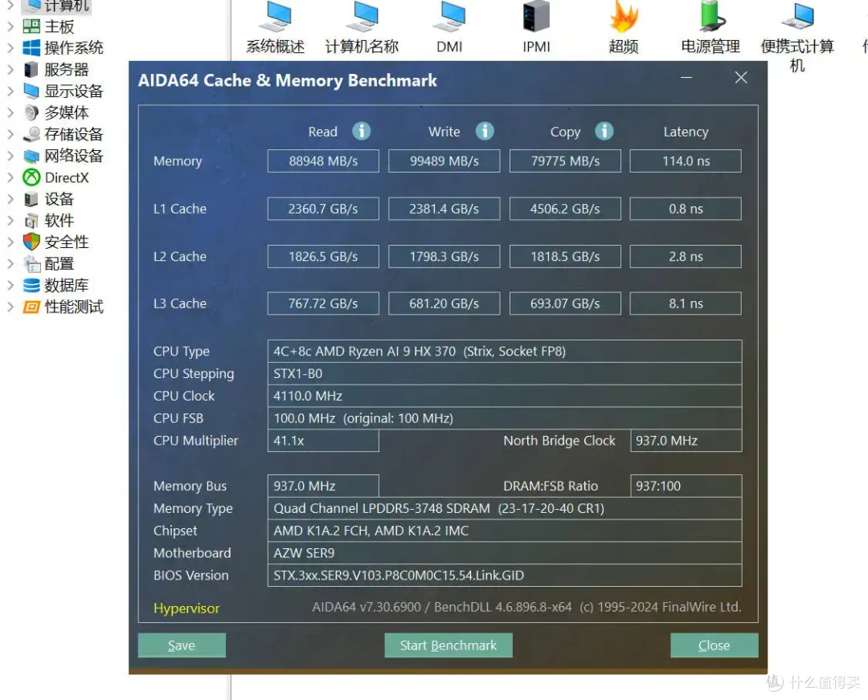Select the 主板 motherboard tree icon
The width and height of the screenshot is (868, 700).
(31, 26)
